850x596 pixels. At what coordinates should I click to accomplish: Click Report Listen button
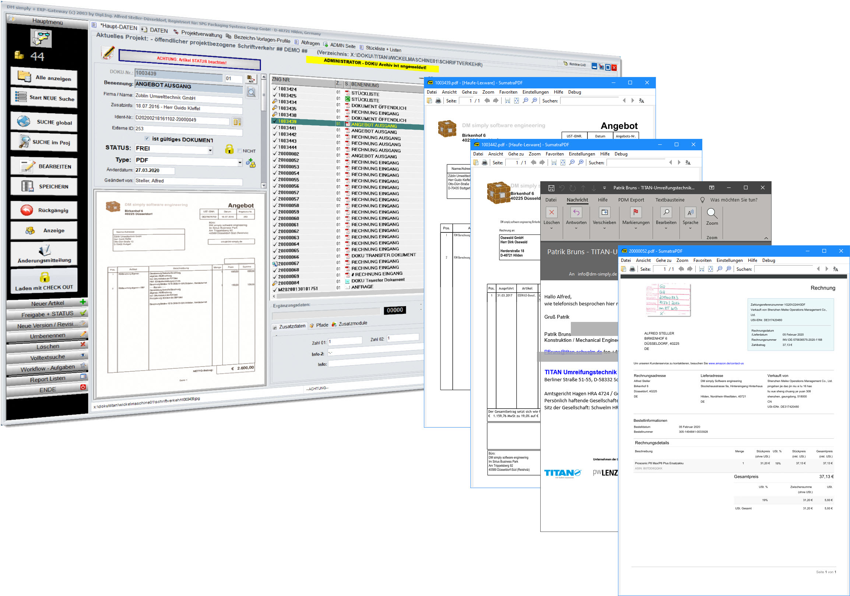point(47,379)
